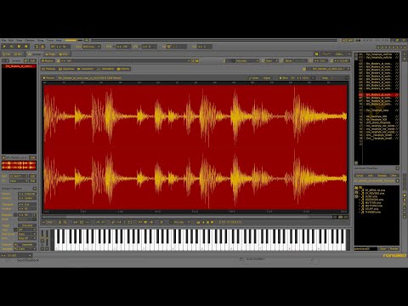The image size is (408, 306).
Task: Open the Interpolate Cubic dropdown
Action: (27, 249)
